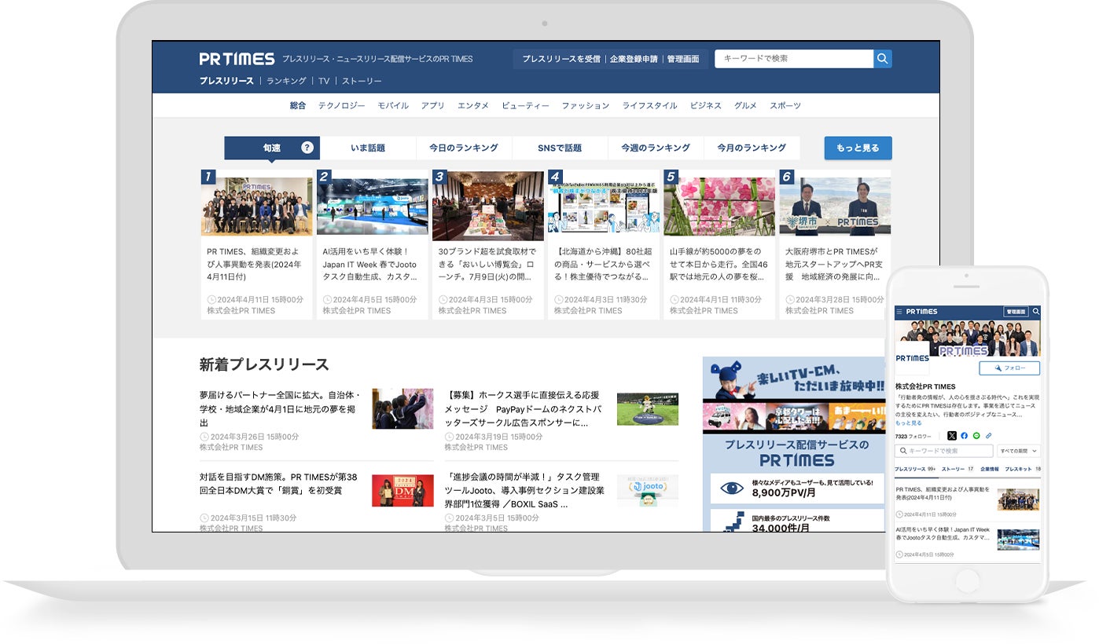Click the question mark help icon beside 旬速
This screenshot has height=644, width=1099.
pyautogui.click(x=307, y=148)
